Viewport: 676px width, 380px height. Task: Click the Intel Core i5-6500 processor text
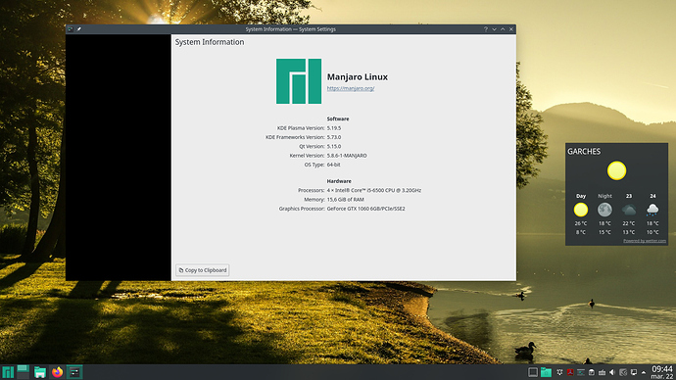pos(374,190)
